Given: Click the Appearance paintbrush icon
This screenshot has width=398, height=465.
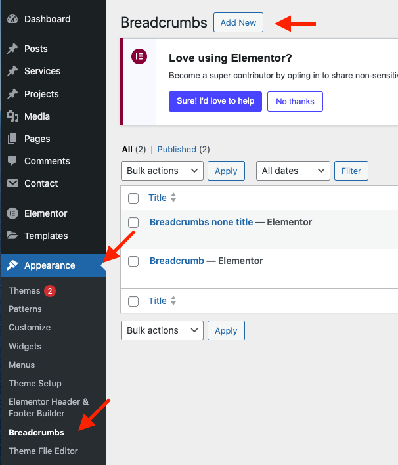Looking at the screenshot, I should pos(12,265).
